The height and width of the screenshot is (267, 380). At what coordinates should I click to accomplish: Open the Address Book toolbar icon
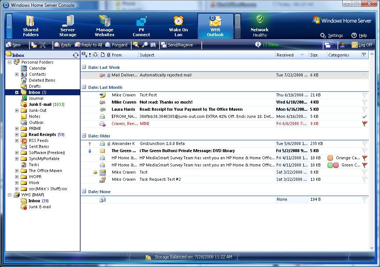153,45
